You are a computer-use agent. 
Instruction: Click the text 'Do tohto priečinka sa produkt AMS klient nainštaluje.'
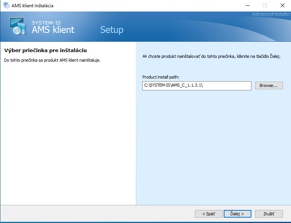click(52, 60)
